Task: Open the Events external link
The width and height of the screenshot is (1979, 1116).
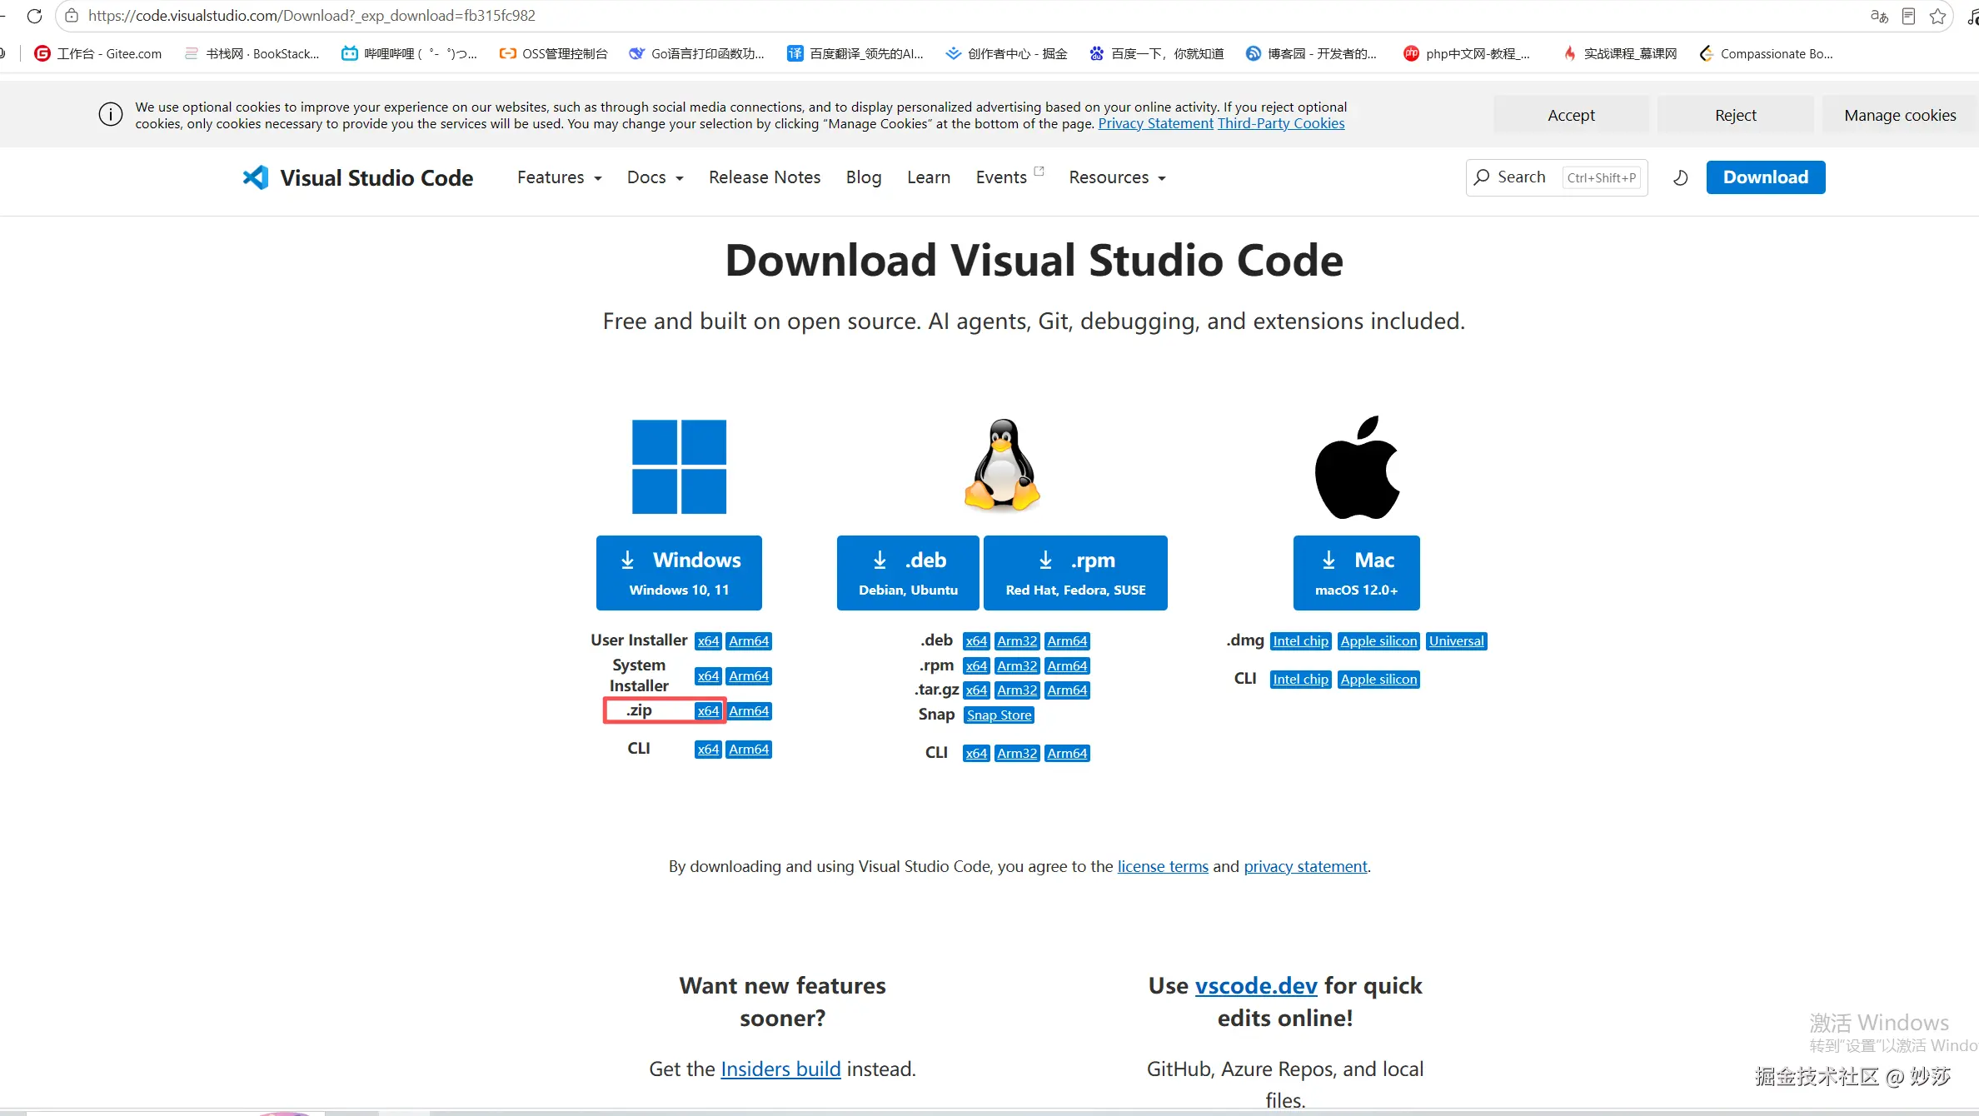Action: pos(1009,176)
